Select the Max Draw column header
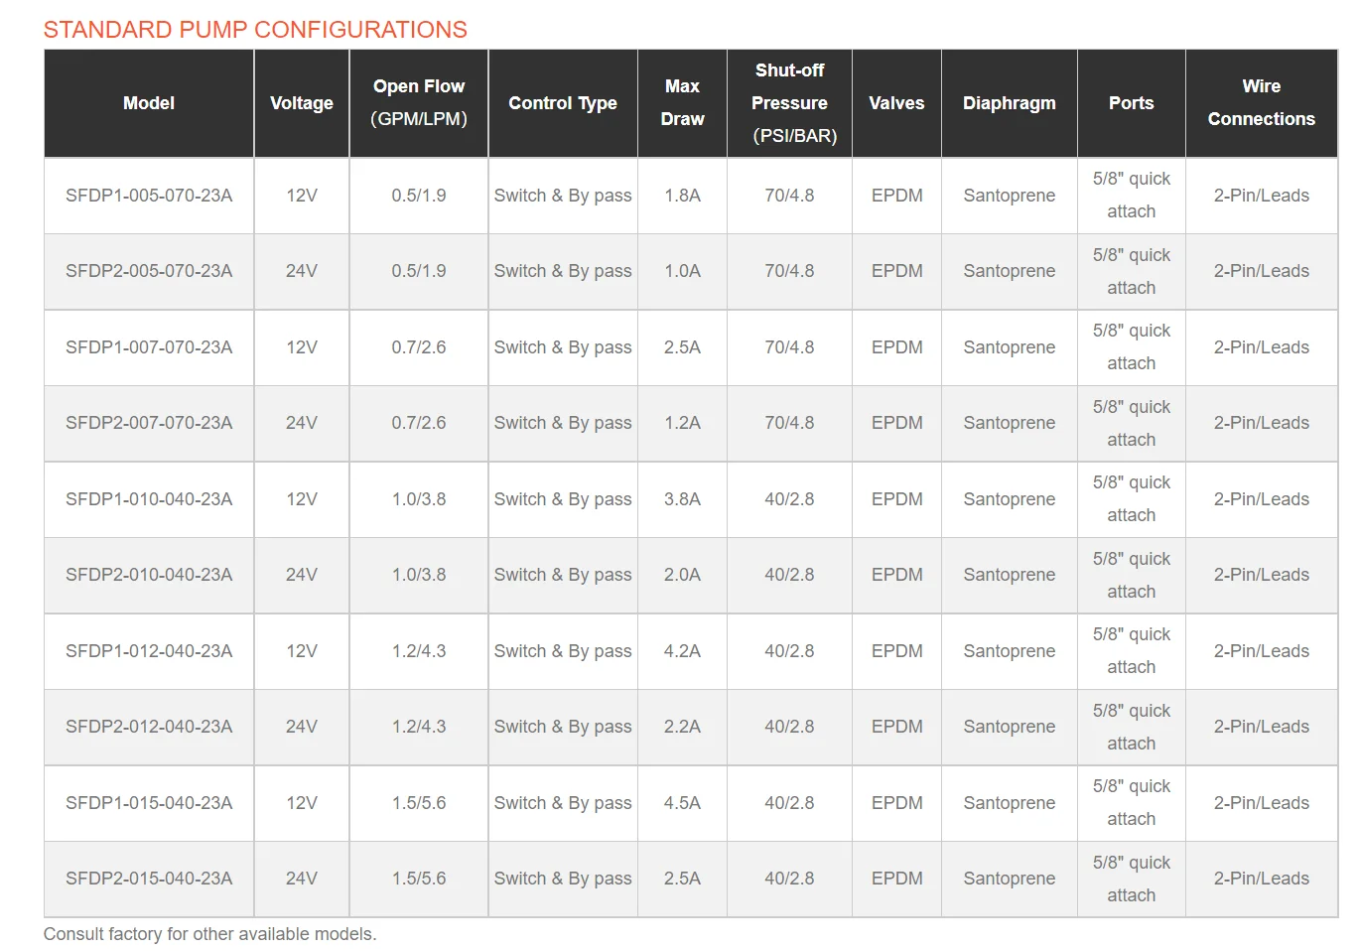This screenshot has height=951, width=1359. pos(683,102)
